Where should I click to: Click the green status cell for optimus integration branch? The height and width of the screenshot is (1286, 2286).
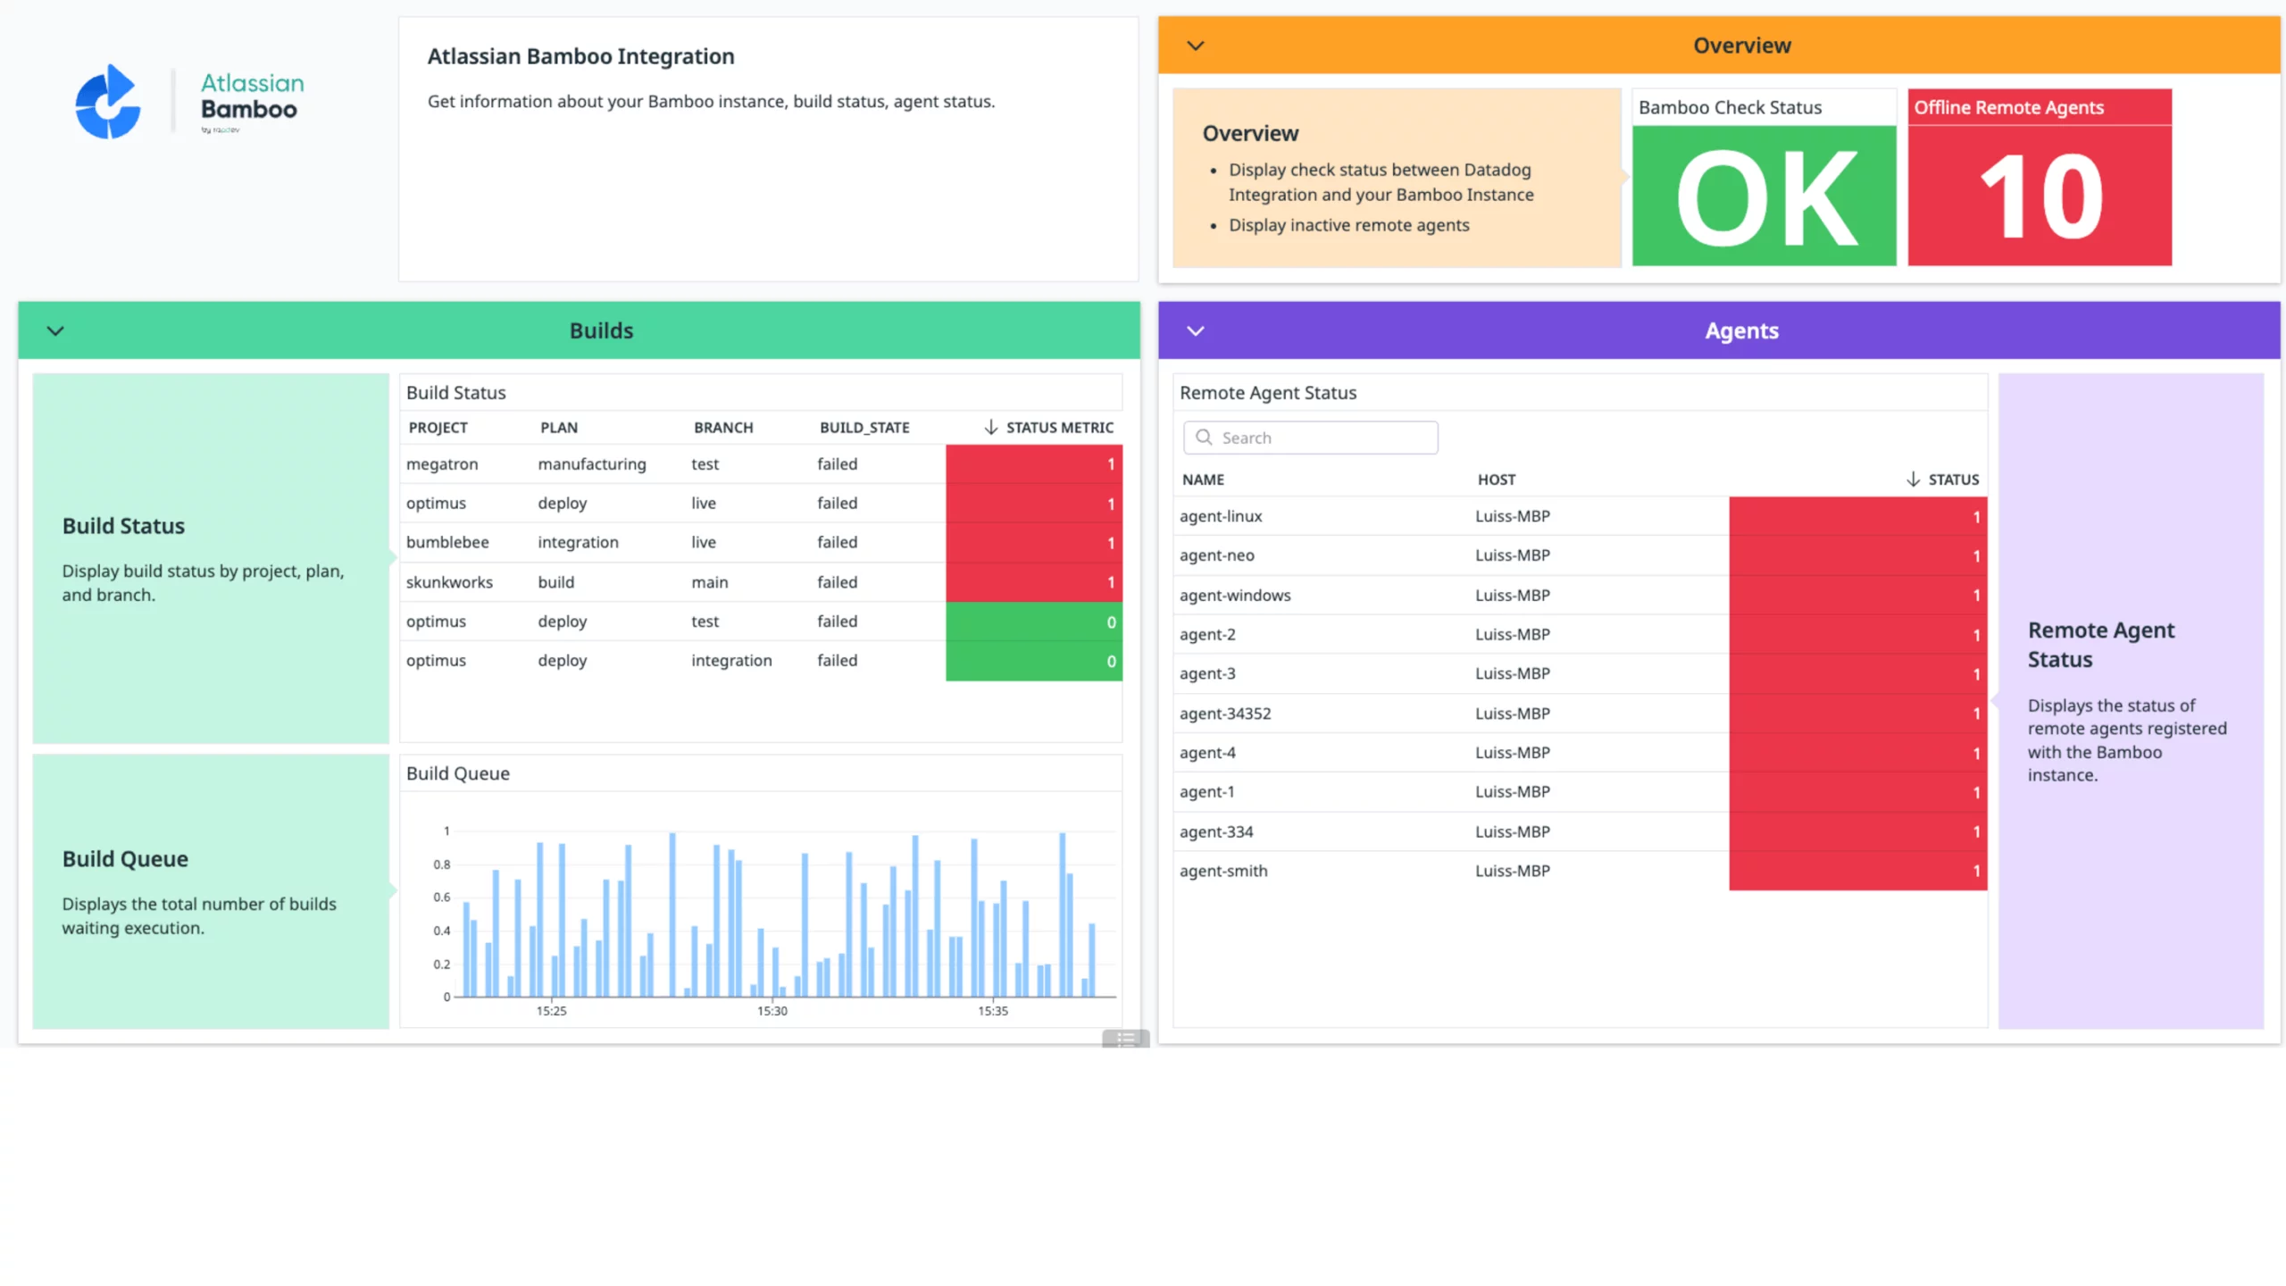pyautogui.click(x=1034, y=661)
